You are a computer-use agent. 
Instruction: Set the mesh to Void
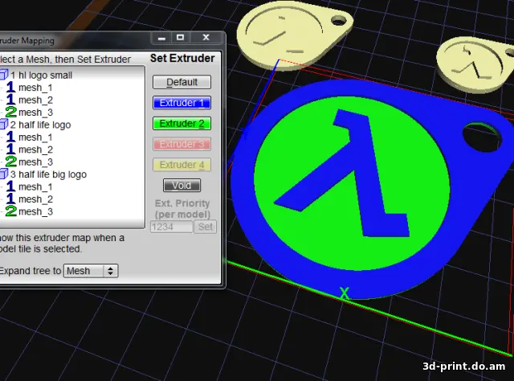click(x=182, y=186)
